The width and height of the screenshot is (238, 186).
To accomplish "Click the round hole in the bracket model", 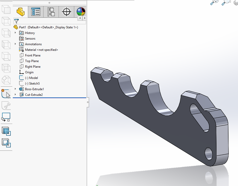I will [209, 154].
